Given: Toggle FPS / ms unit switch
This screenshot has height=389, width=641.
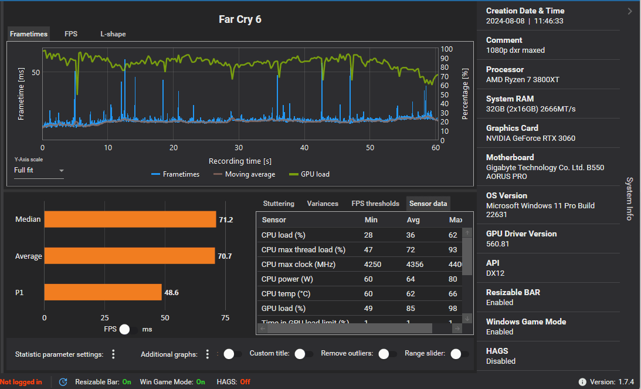Looking at the screenshot, I should click(x=129, y=329).
